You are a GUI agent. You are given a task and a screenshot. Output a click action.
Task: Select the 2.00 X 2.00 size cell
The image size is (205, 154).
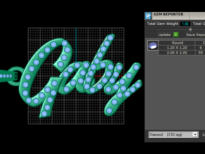(177, 53)
